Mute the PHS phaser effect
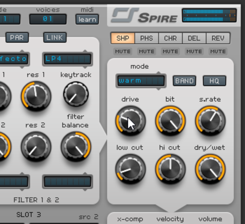 pos(147,51)
